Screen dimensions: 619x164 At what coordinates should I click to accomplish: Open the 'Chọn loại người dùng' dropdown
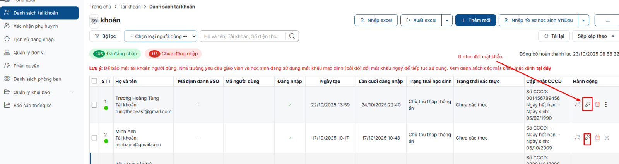coord(161,36)
